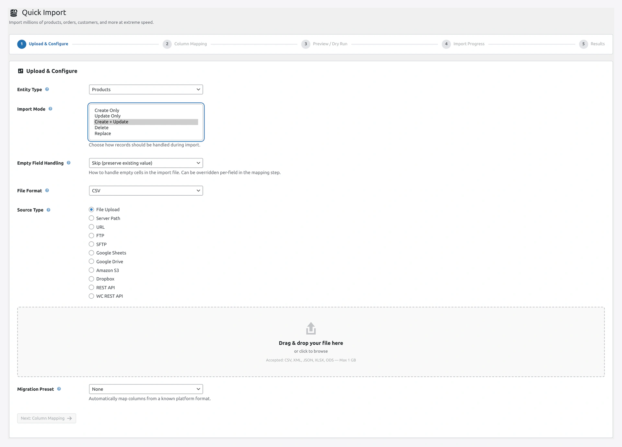Open the File Format help icon
Viewport: 622px width, 447px height.
(x=47, y=190)
